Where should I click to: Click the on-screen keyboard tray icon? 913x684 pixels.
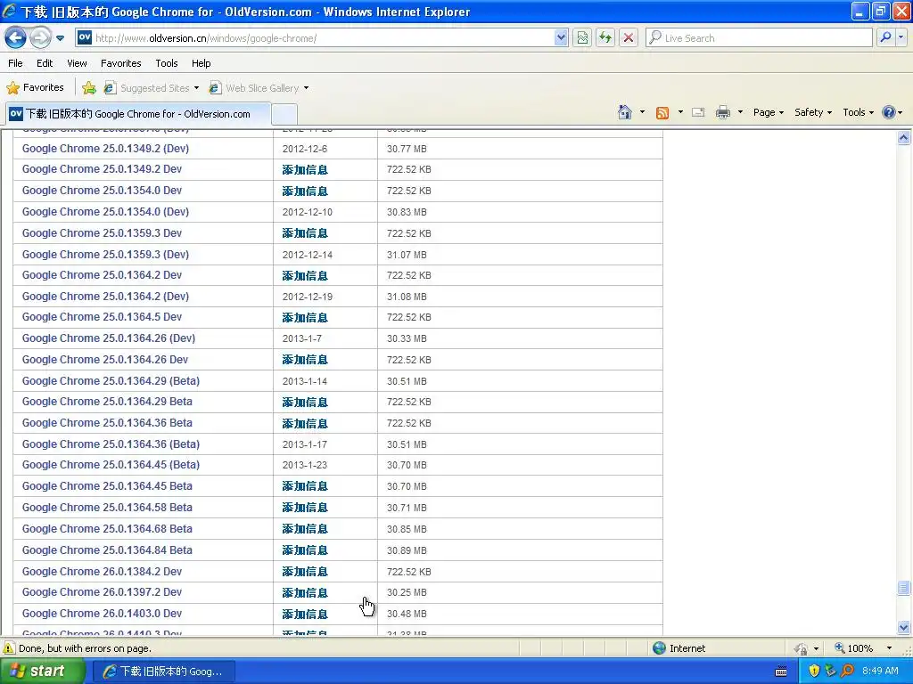[781, 672]
